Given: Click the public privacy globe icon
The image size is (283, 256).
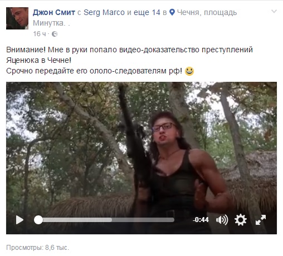Looking at the screenshot, I should point(55,34).
